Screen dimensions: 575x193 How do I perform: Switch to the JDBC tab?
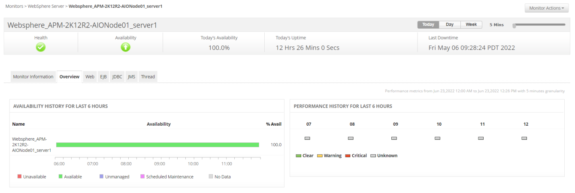(117, 77)
